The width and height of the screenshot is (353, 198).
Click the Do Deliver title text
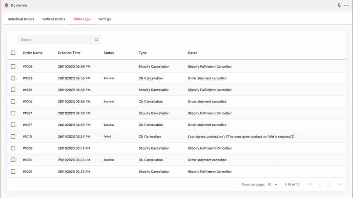[19, 5]
